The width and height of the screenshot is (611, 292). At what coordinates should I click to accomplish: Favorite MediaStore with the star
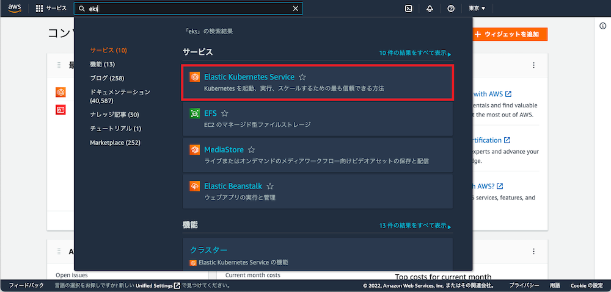252,150
